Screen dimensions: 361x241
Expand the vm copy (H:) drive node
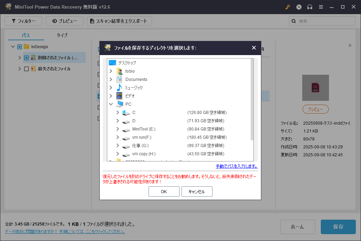tap(118, 154)
